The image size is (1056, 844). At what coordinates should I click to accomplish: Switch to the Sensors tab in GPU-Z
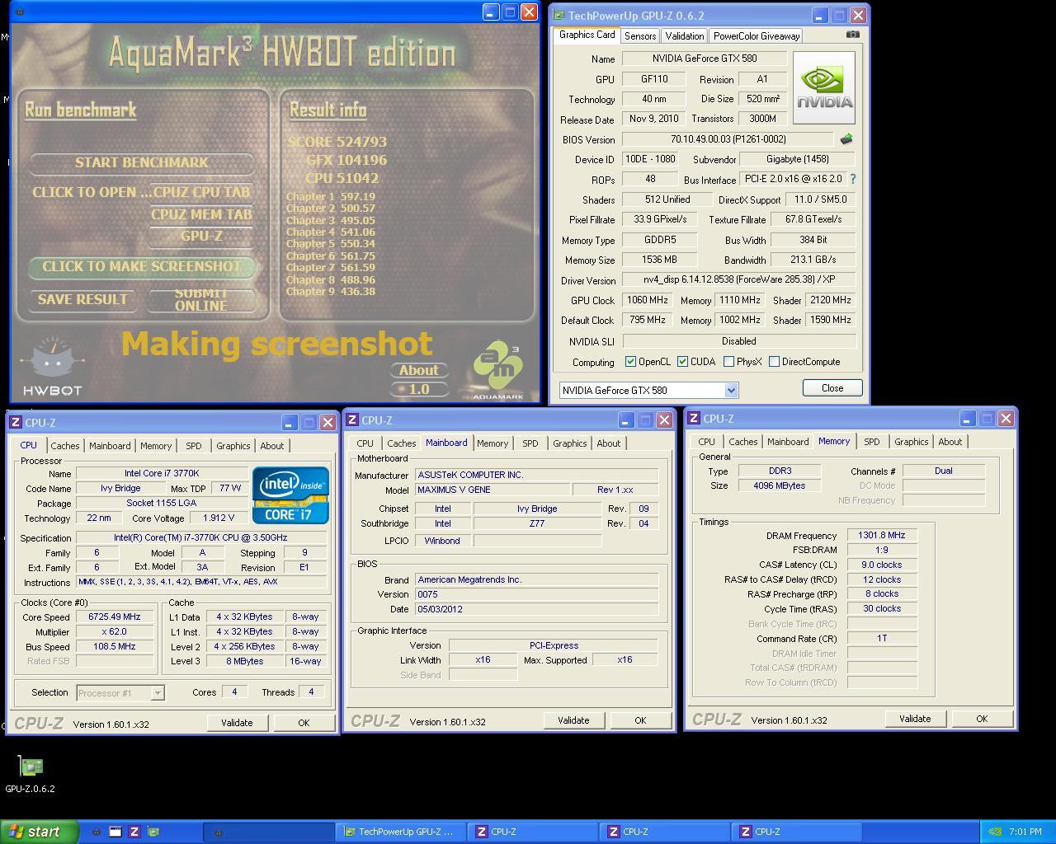click(x=639, y=35)
